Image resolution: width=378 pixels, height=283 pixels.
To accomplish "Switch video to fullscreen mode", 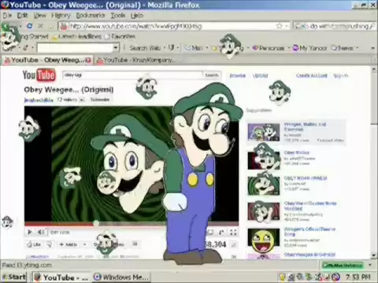I will click(x=233, y=232).
